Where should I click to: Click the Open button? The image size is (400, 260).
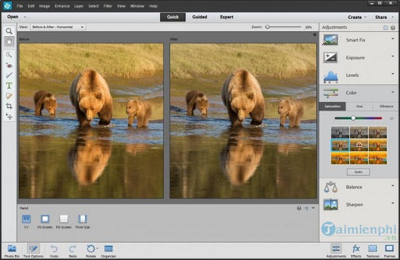(13, 17)
